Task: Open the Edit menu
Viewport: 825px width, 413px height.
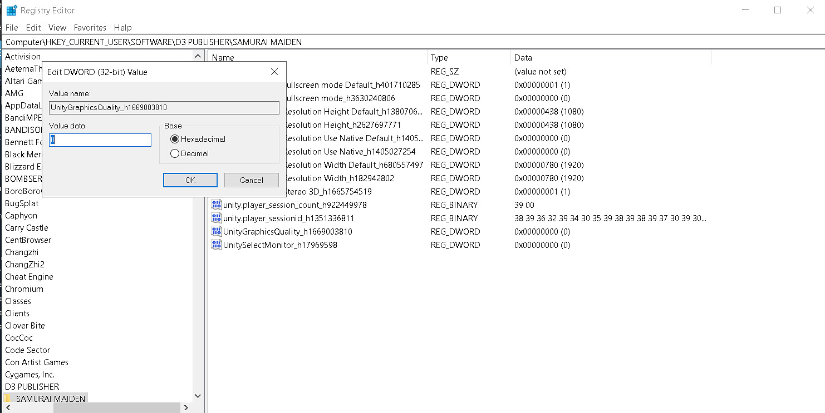Action: (x=33, y=27)
